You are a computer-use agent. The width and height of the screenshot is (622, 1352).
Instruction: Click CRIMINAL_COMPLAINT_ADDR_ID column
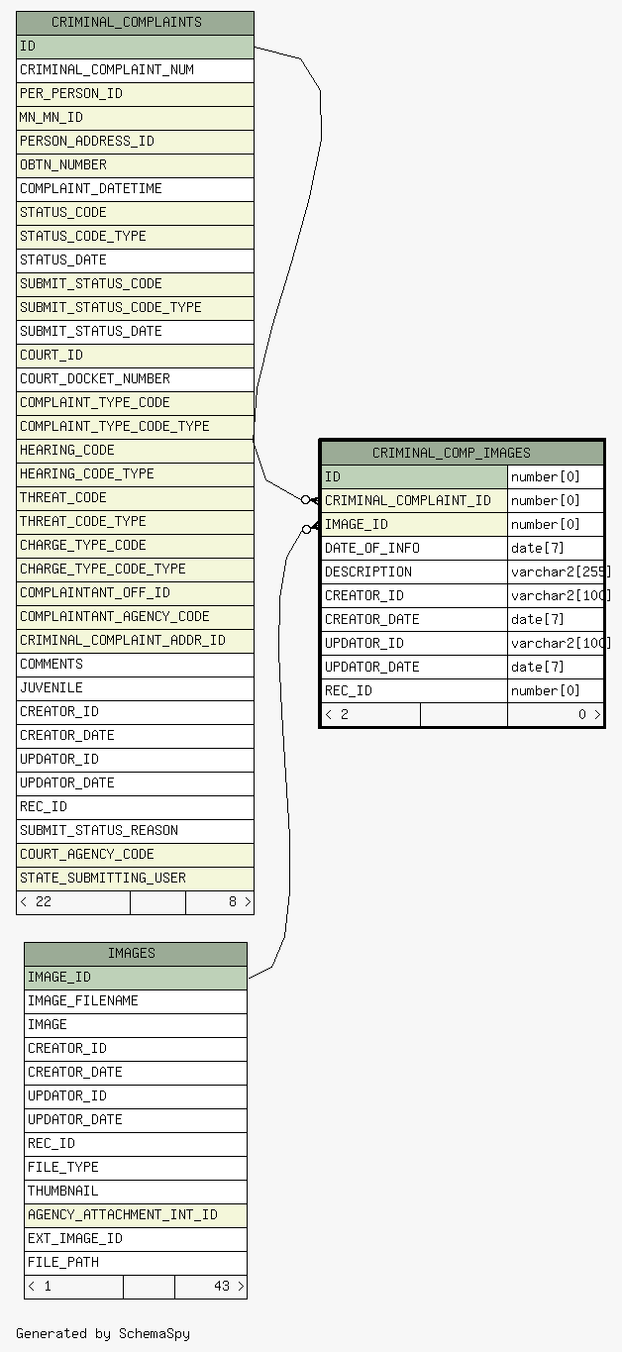coord(136,641)
